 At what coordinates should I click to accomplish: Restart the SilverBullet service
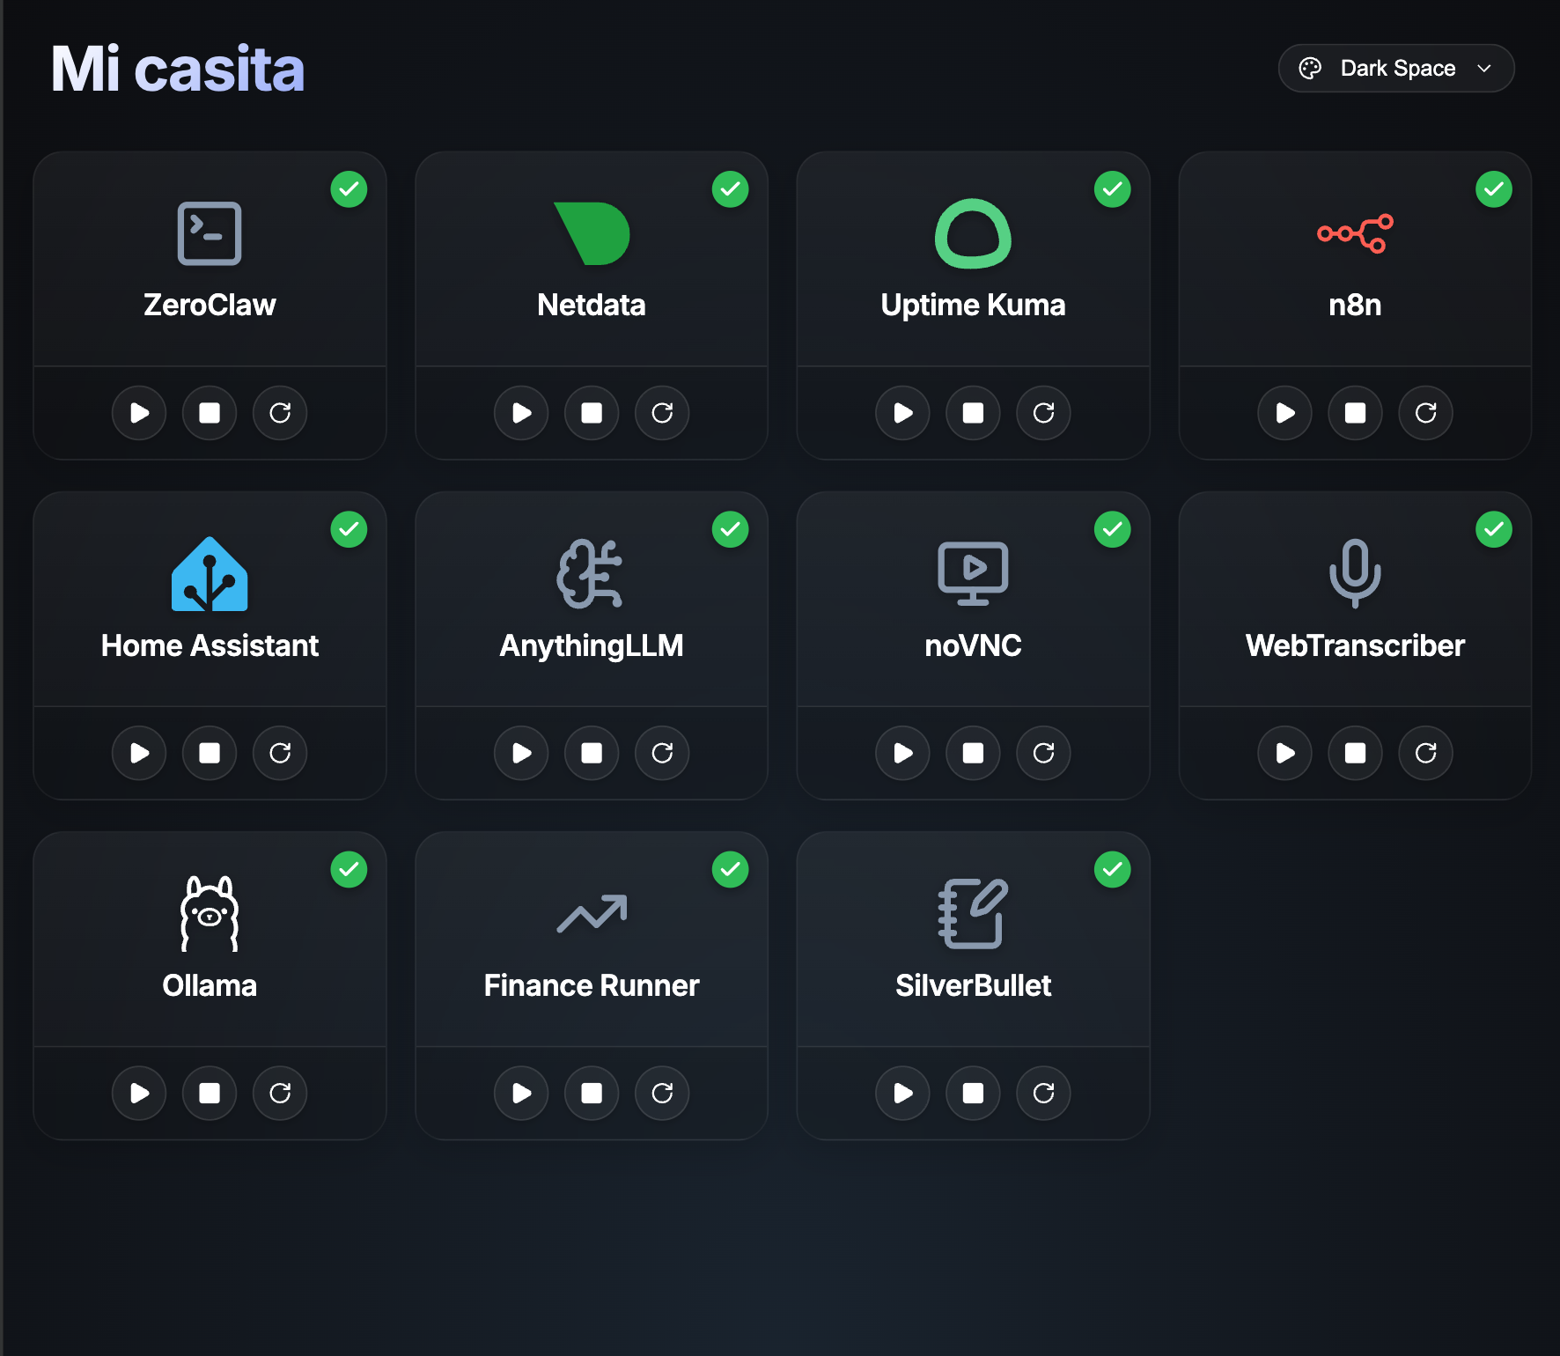coord(1043,1093)
